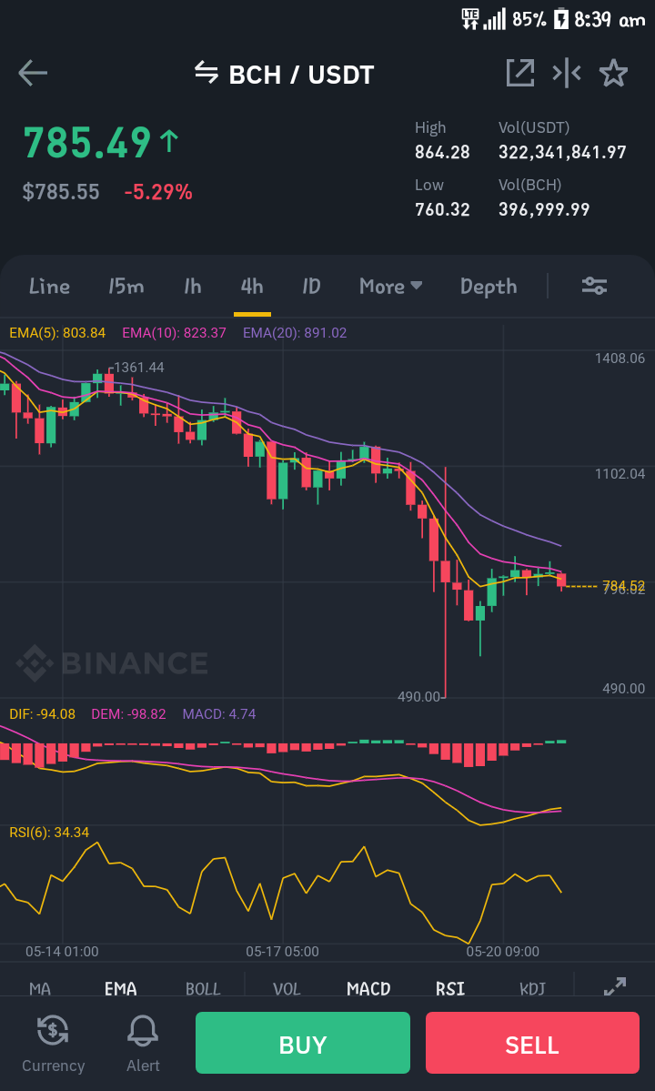655x1091 pixels.
Task: Switch to the 15m timeframe tab
Action: click(x=126, y=286)
